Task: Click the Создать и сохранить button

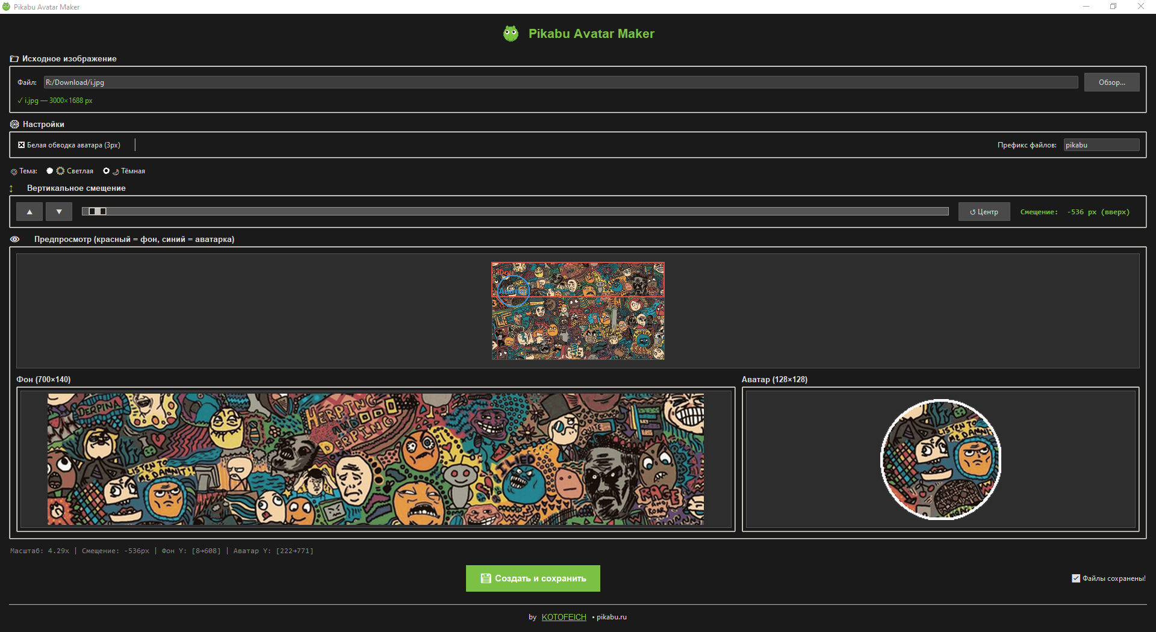Action: (533, 578)
